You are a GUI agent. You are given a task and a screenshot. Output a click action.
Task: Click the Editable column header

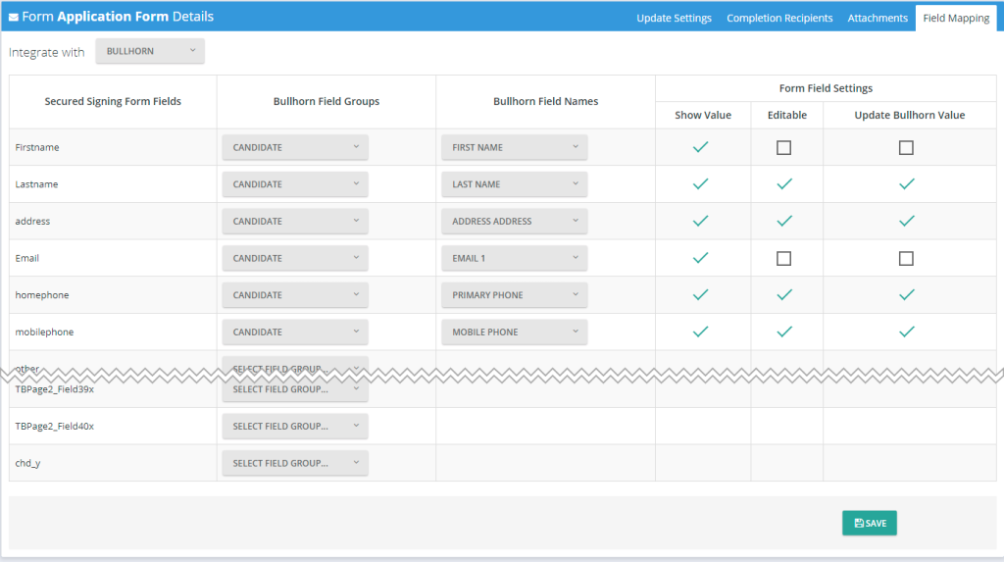point(787,116)
